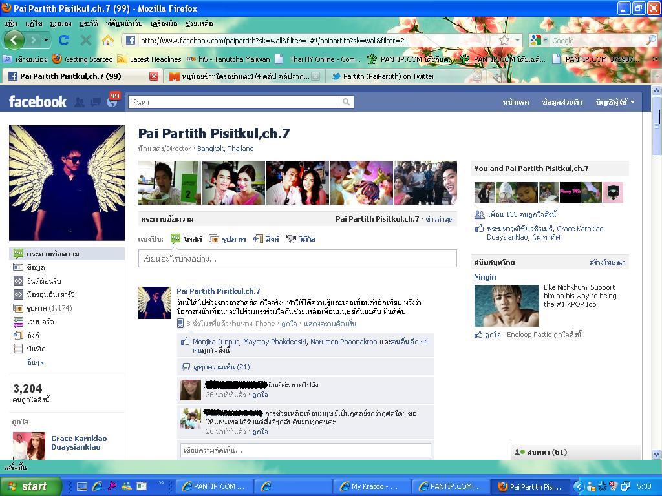Switch to My Kratoo taskbar window
Image resolution: width=662 pixels, height=496 pixels.
pos(372,486)
